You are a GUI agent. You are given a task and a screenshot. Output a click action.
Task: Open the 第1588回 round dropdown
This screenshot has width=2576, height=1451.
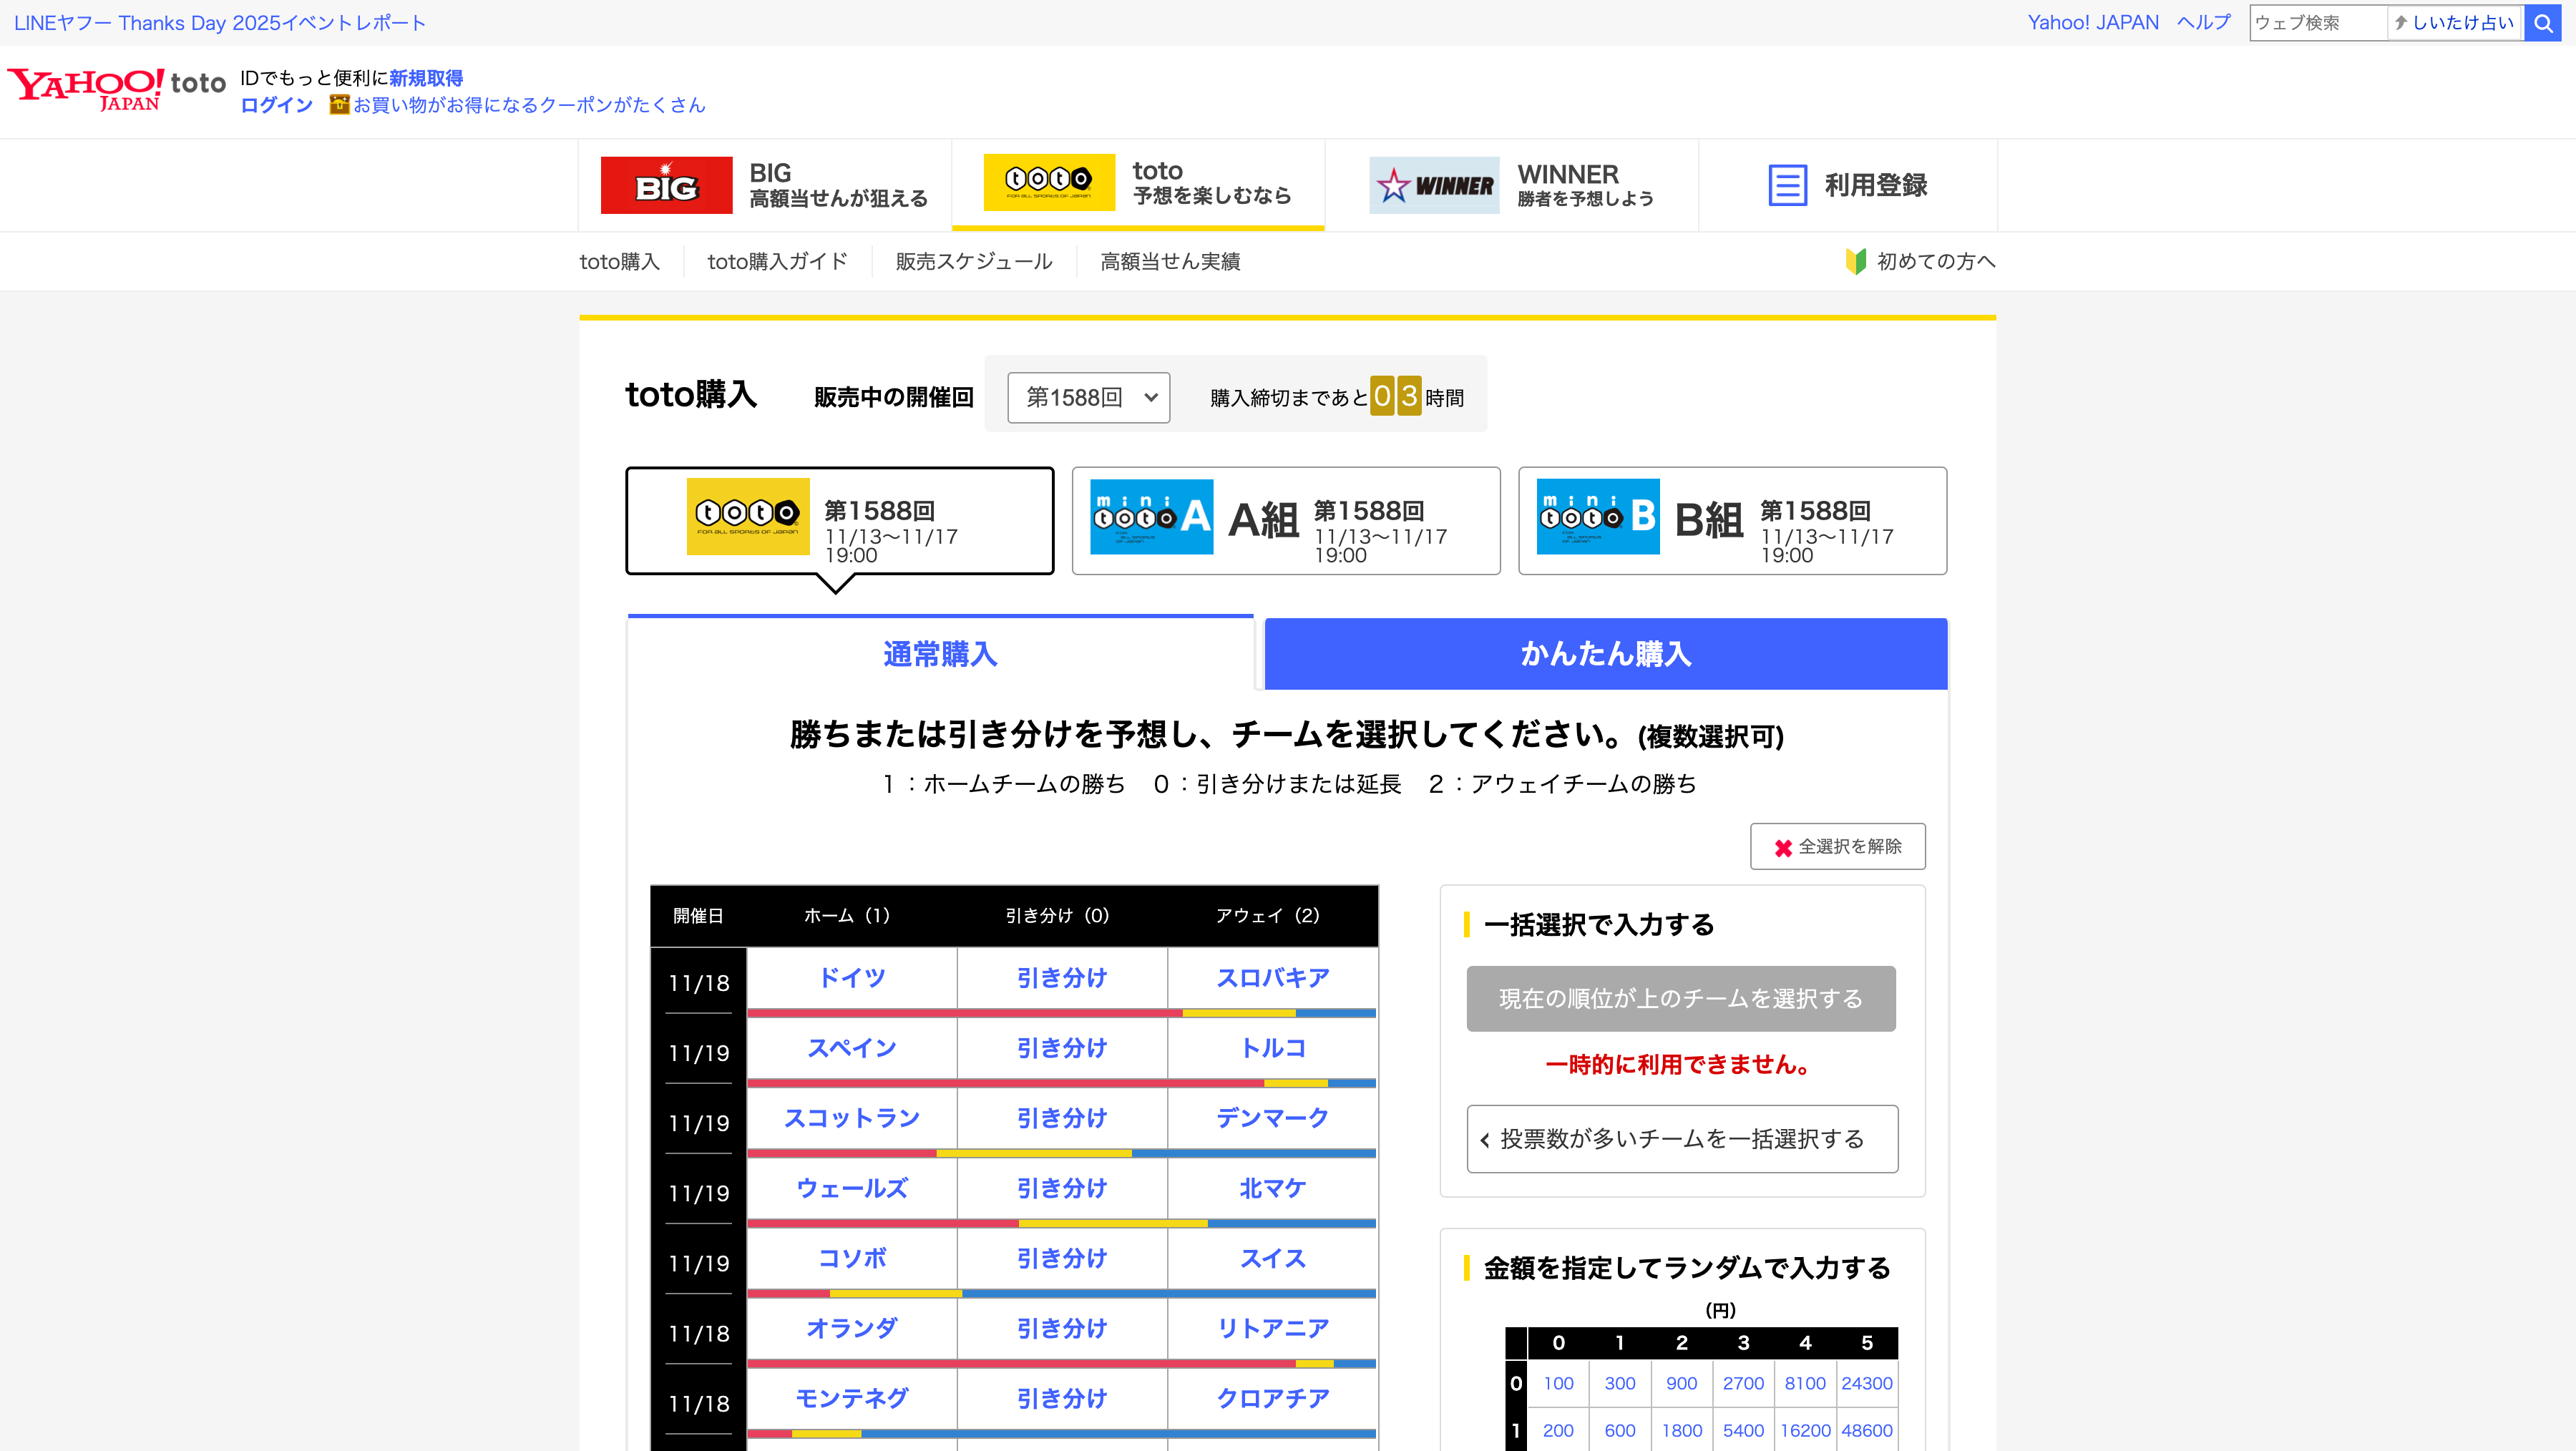coord(1088,397)
